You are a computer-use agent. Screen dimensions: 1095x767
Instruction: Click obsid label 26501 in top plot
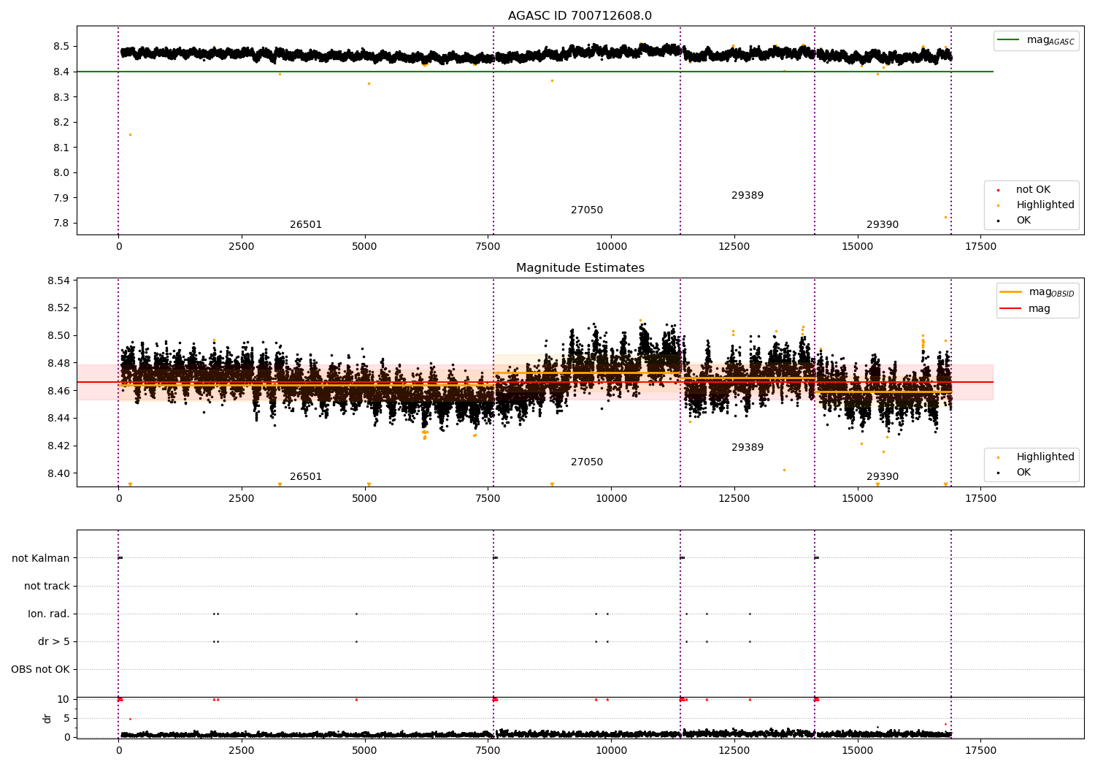click(x=306, y=225)
